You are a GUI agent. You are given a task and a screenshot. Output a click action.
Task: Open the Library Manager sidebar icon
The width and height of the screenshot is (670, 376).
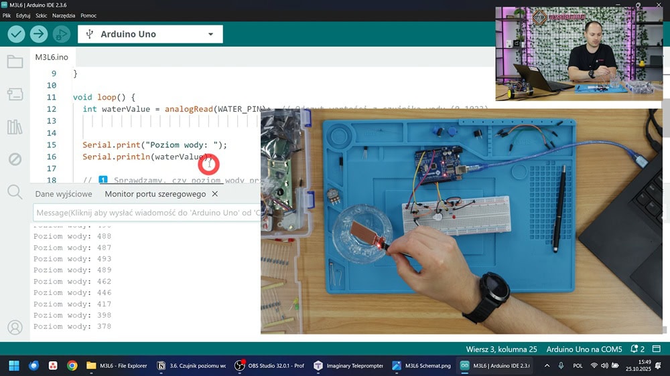click(x=15, y=127)
